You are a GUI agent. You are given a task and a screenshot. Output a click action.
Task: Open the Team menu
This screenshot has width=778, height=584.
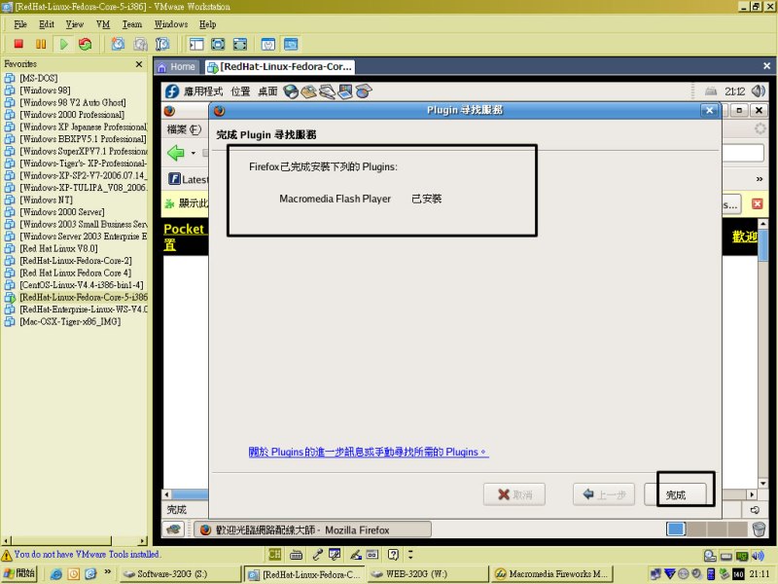[x=132, y=24]
